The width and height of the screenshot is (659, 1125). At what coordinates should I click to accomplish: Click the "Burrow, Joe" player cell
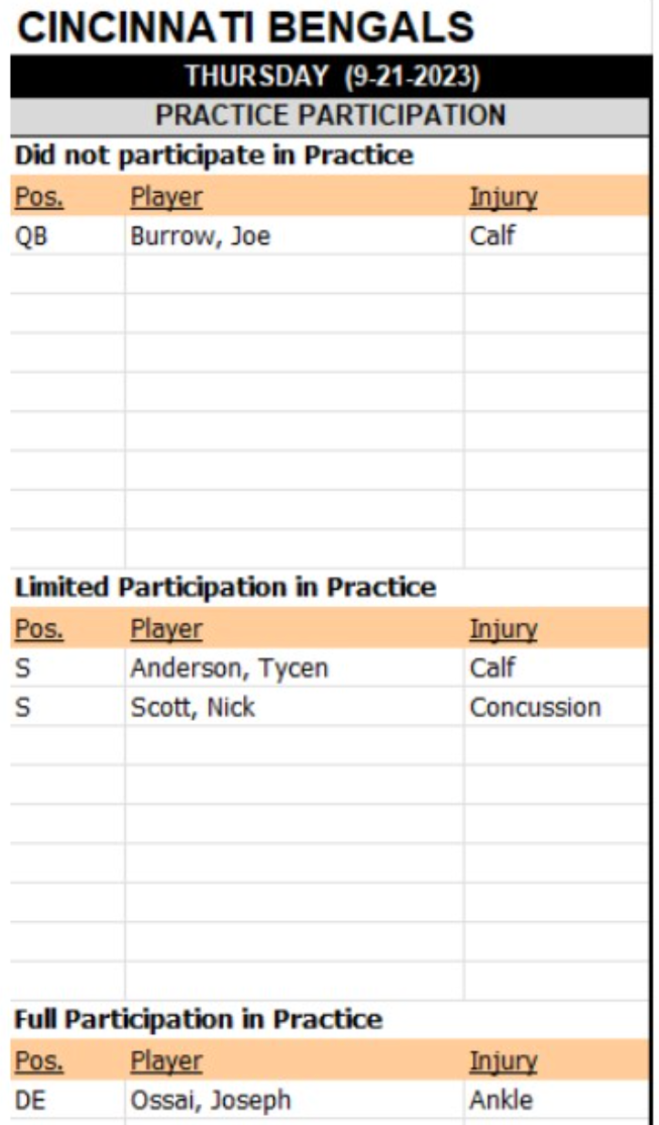(200, 237)
